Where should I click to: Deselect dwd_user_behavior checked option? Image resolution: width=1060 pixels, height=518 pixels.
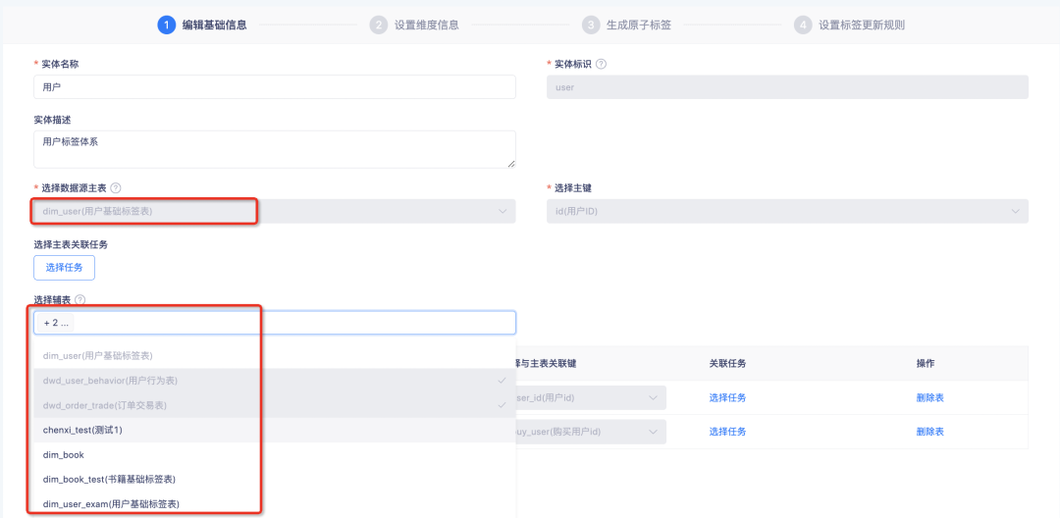(x=274, y=380)
